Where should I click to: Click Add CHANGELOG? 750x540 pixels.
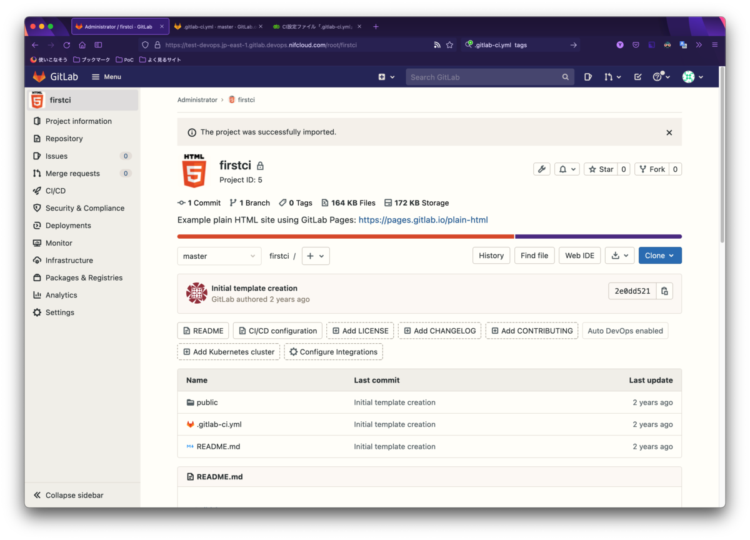point(439,331)
